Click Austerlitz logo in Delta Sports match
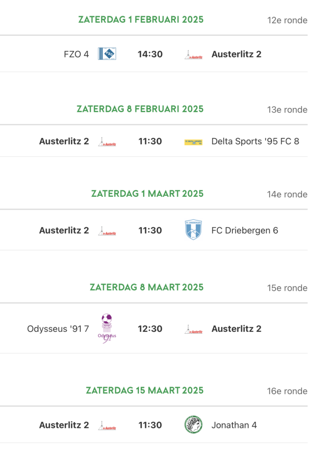The image size is (313, 449). coord(107,142)
